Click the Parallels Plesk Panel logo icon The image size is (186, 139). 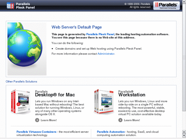pos(10,6)
